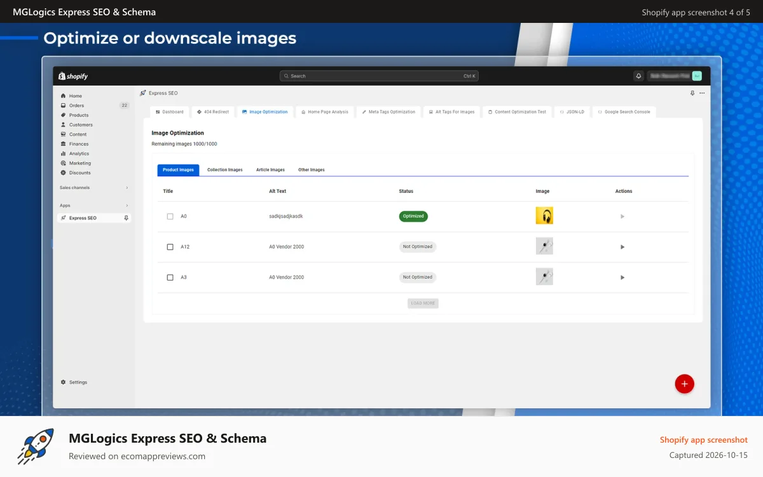This screenshot has height=477, width=763.
Task: Open the Google Search Console tab
Action: [x=624, y=112]
